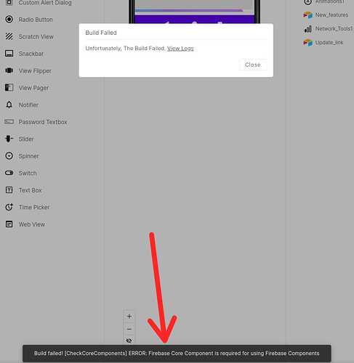Select the Password Textbox component

pos(36,122)
